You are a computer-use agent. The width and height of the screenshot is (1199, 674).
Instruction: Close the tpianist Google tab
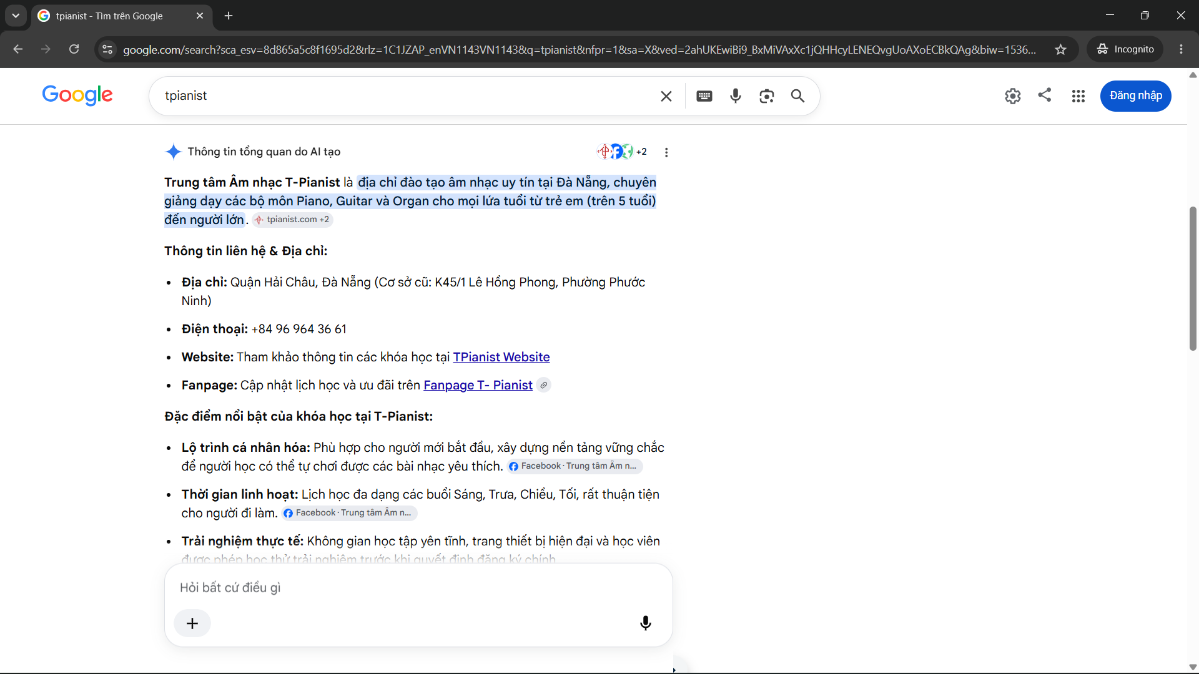tap(200, 16)
